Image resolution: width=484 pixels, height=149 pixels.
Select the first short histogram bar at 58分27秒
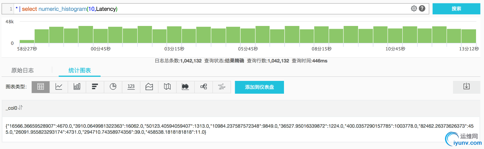[x=27, y=41]
